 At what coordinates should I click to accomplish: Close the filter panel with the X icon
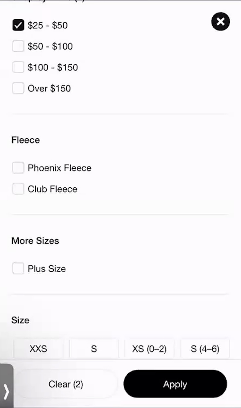click(x=220, y=22)
